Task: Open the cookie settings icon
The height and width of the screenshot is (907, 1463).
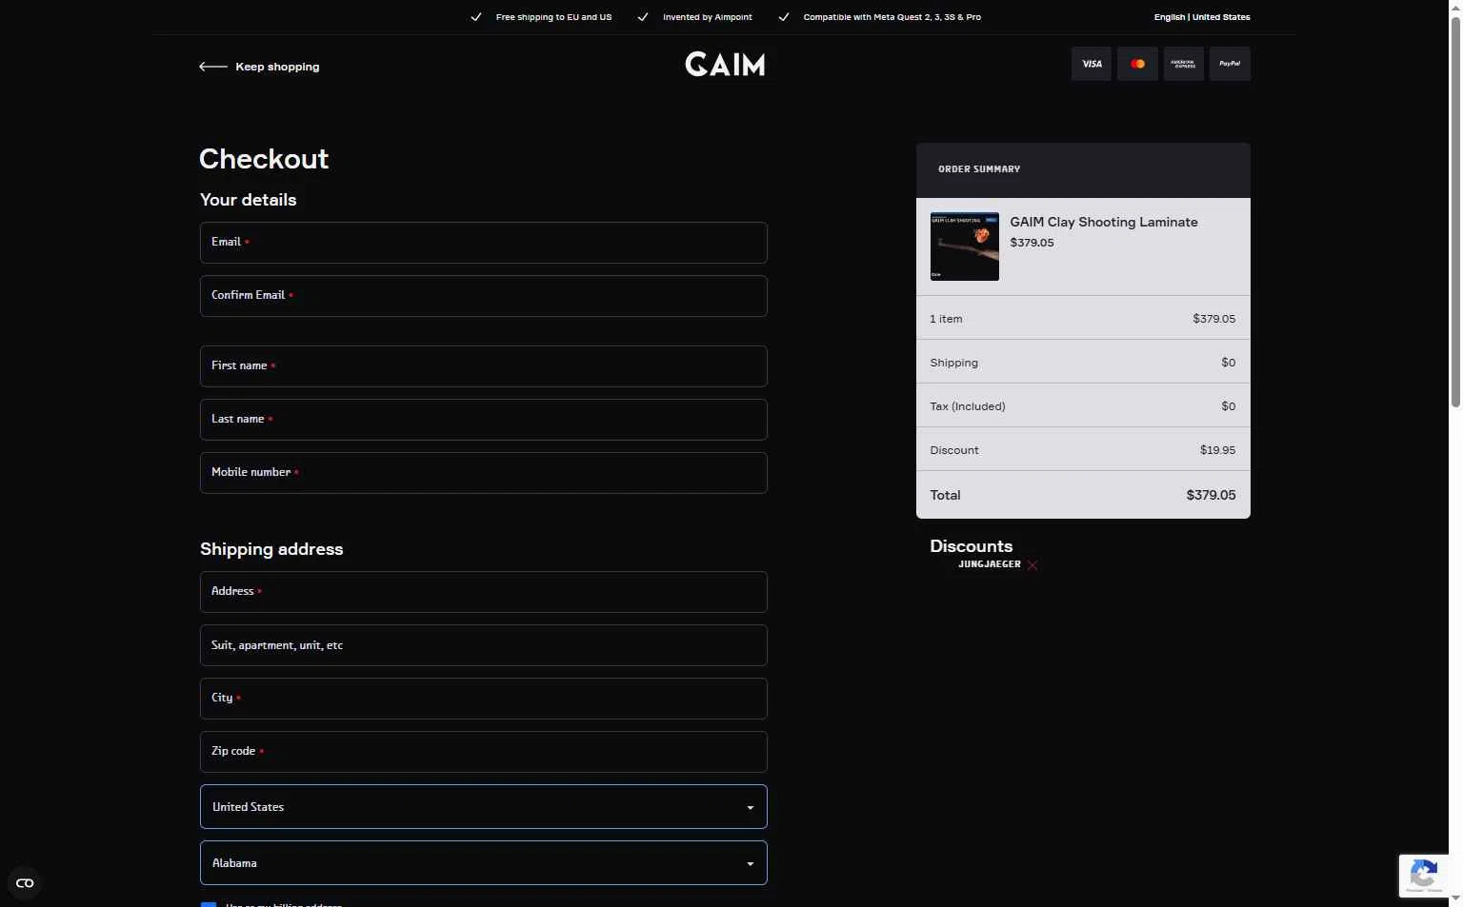Action: click(x=25, y=883)
